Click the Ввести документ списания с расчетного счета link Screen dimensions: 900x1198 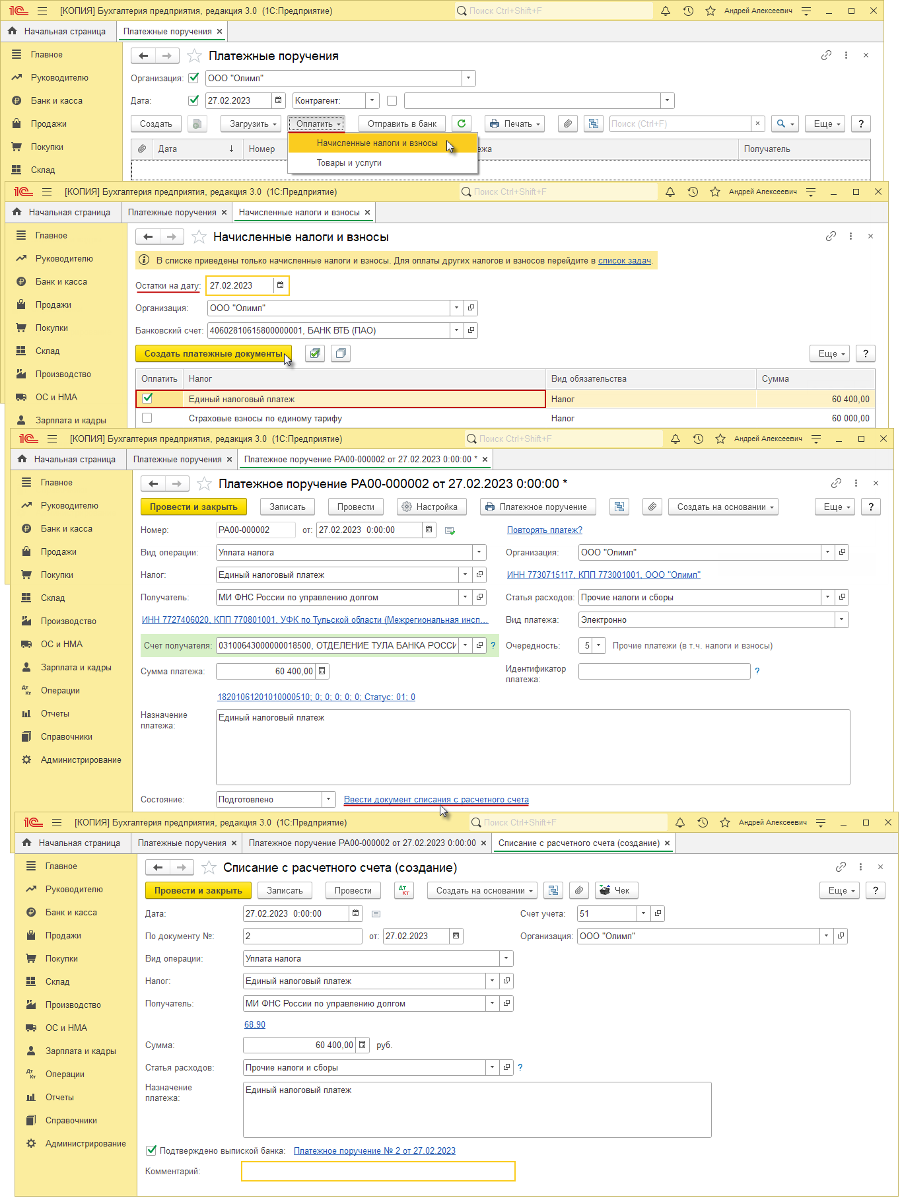pos(436,799)
